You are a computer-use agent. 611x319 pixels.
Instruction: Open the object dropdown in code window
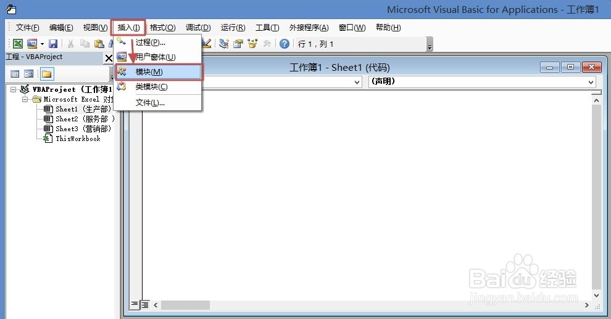357,82
